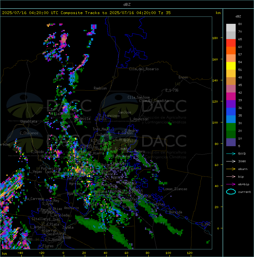Click the C_Chilenos map label

pos(29,133)
